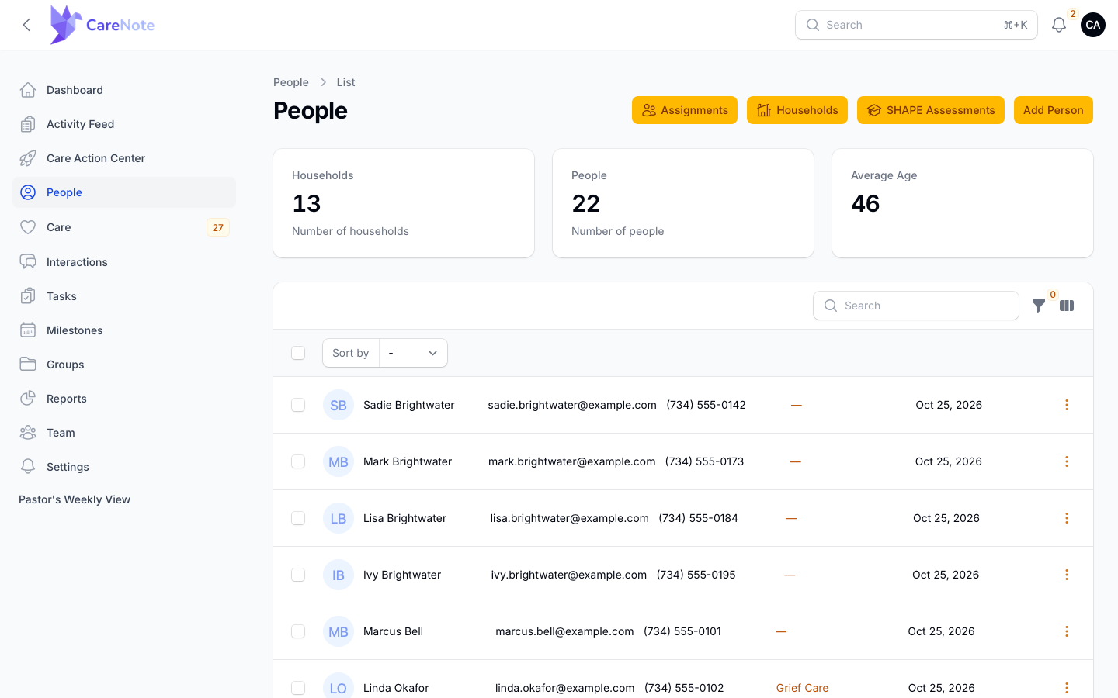The width and height of the screenshot is (1118, 698).
Task: Open Pastor's Weekly View link
Action: (75, 499)
